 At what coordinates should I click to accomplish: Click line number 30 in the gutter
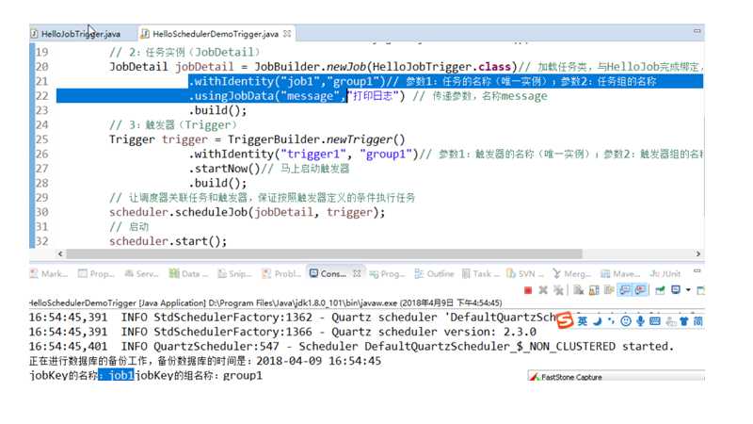(x=41, y=212)
